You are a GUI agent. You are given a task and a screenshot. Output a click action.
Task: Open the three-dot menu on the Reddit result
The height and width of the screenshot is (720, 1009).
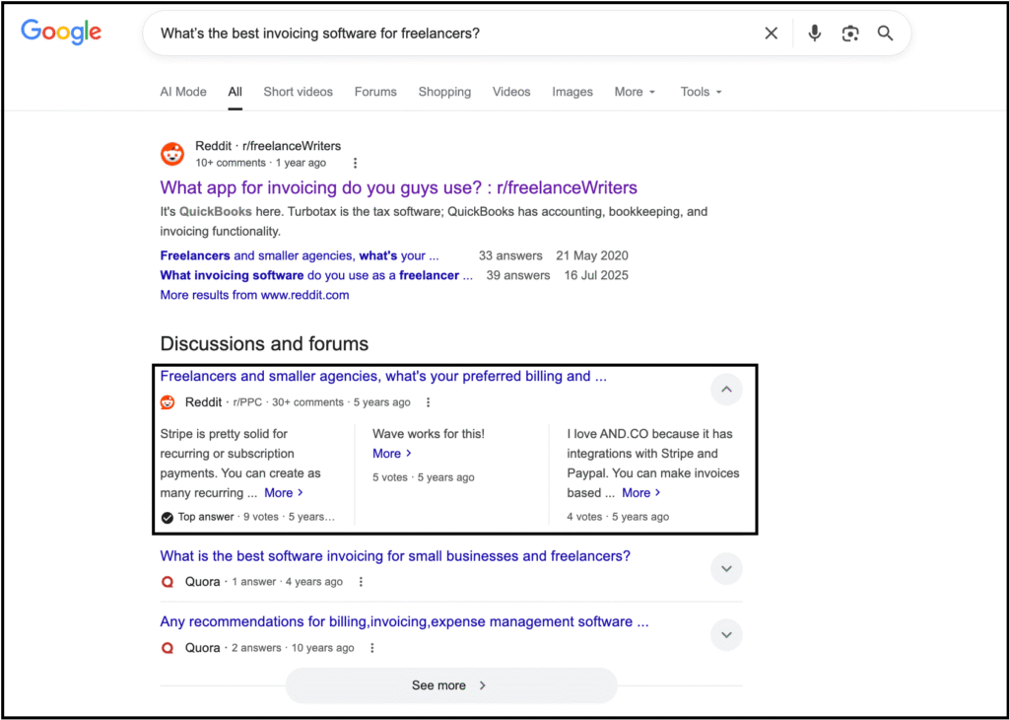(x=355, y=163)
